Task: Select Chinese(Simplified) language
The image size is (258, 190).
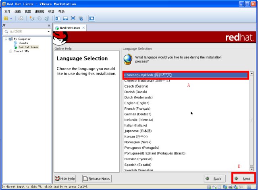Action: [185, 75]
